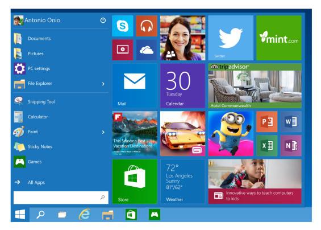
Task: Click the magnifier icon in search box
Action: (103, 198)
